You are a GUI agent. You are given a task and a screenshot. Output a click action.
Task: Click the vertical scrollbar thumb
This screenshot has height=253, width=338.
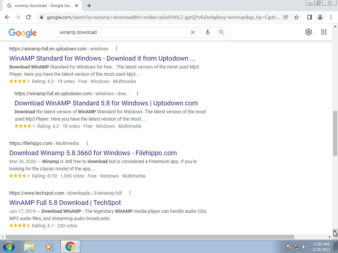point(335,133)
